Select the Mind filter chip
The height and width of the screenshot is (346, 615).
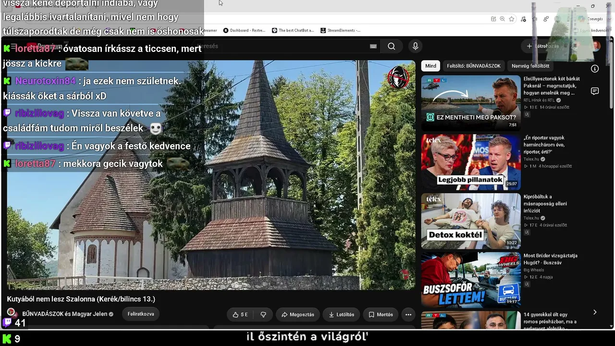coord(430,66)
